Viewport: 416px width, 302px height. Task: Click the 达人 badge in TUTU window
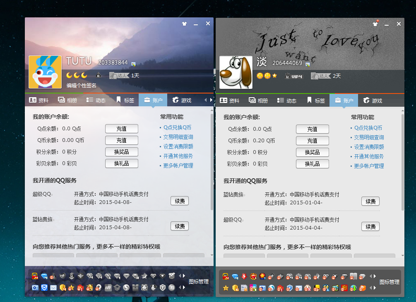click(x=119, y=76)
